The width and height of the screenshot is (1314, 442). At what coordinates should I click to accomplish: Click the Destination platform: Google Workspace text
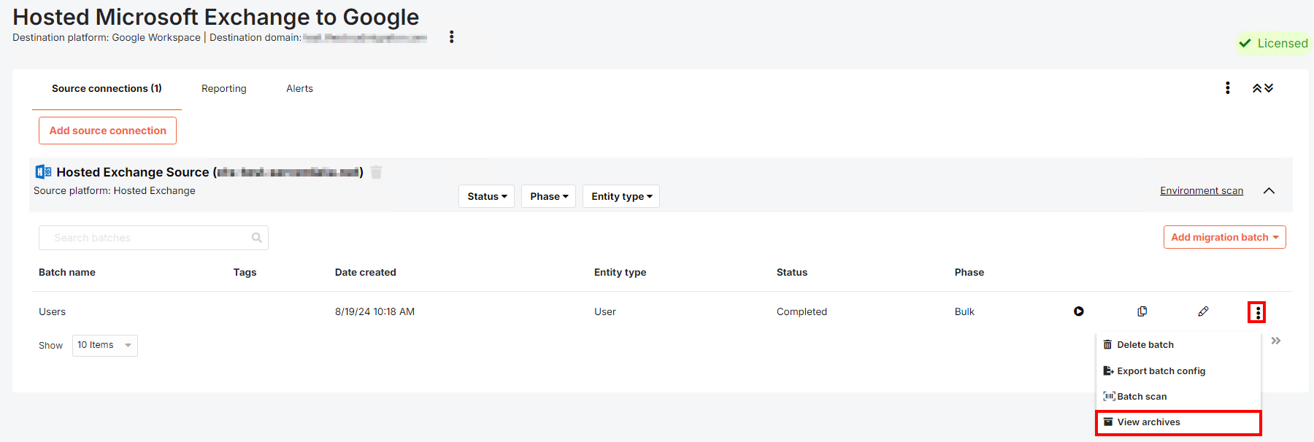[x=107, y=37]
